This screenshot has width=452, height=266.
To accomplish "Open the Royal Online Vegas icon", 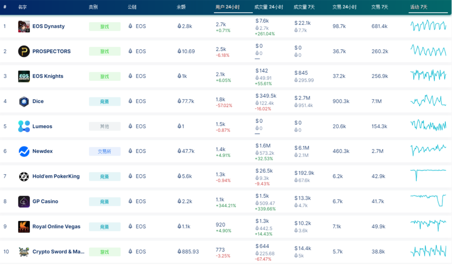I will tap(24, 227).
